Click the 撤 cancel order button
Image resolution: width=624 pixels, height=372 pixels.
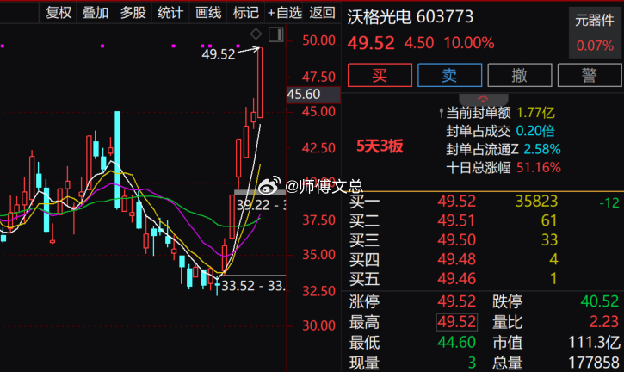pos(520,75)
